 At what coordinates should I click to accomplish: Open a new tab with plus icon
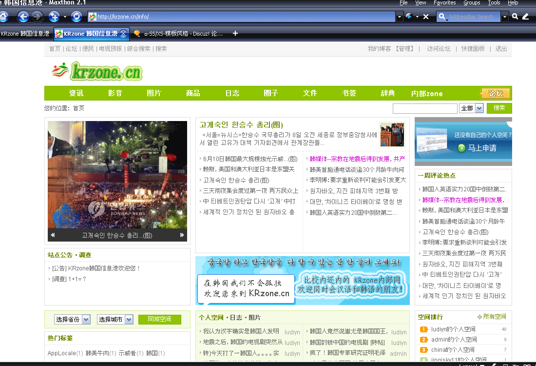pos(235,34)
